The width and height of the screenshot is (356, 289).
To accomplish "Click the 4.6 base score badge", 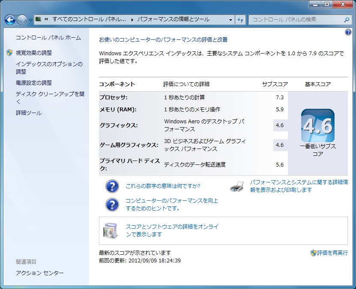I will [x=317, y=125].
